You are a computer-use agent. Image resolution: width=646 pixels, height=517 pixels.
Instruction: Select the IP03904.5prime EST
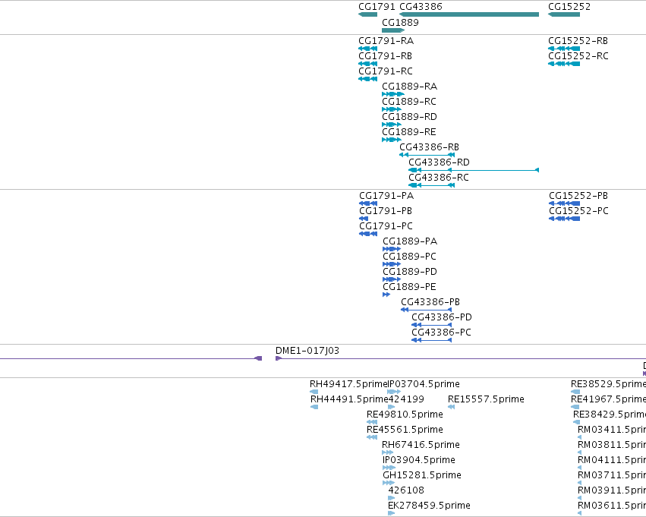389,468
